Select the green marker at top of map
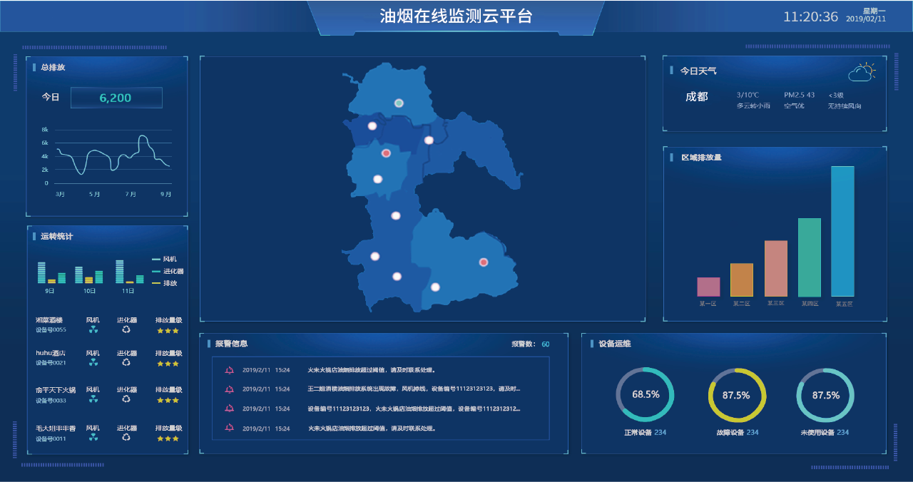Viewport: 913px width, 482px height. 399,103
